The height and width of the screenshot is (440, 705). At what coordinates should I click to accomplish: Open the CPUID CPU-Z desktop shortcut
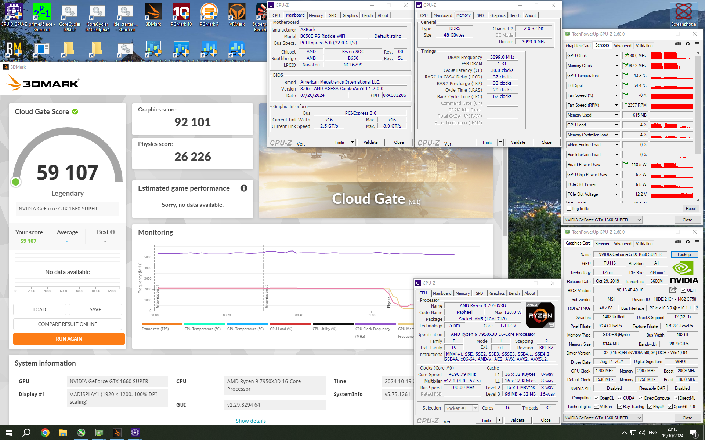[x=14, y=15]
